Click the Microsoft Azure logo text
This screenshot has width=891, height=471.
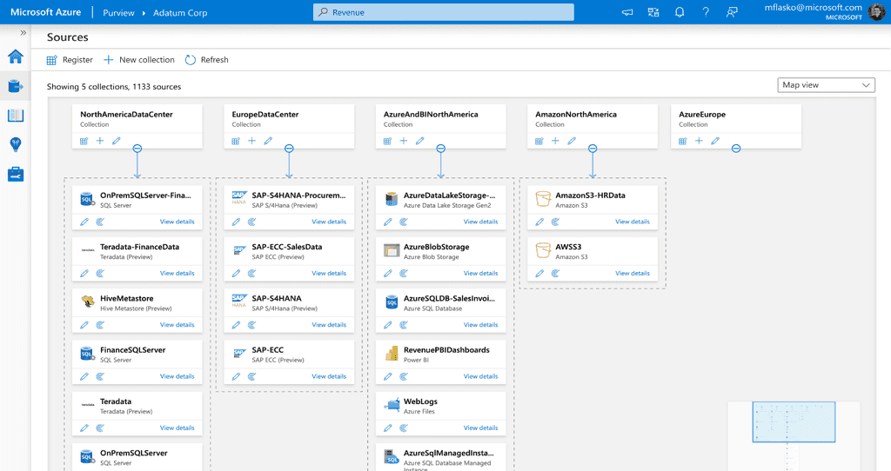coord(45,12)
